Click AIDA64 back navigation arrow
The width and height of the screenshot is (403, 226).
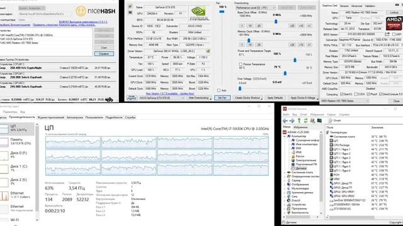[x=285, y=121]
